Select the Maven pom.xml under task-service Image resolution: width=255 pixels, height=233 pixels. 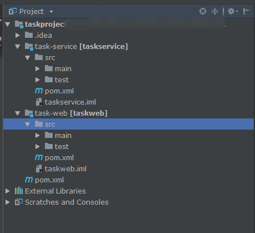coord(59,91)
